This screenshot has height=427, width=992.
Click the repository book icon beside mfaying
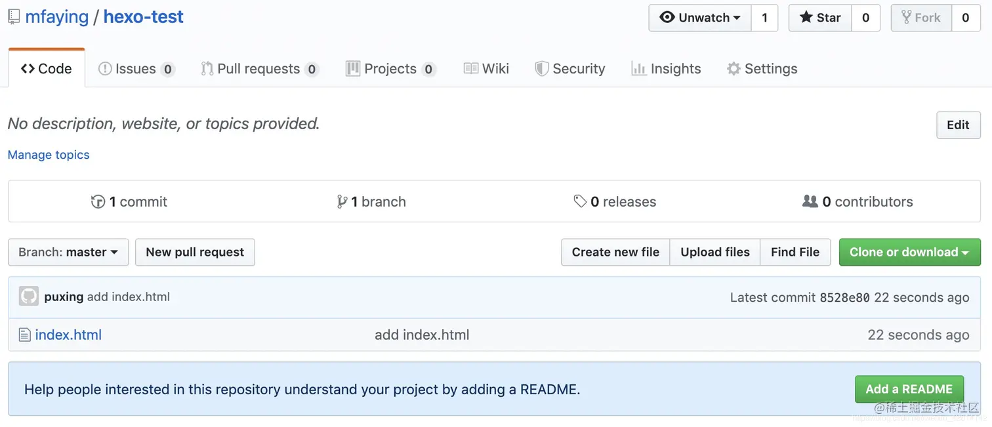(14, 17)
